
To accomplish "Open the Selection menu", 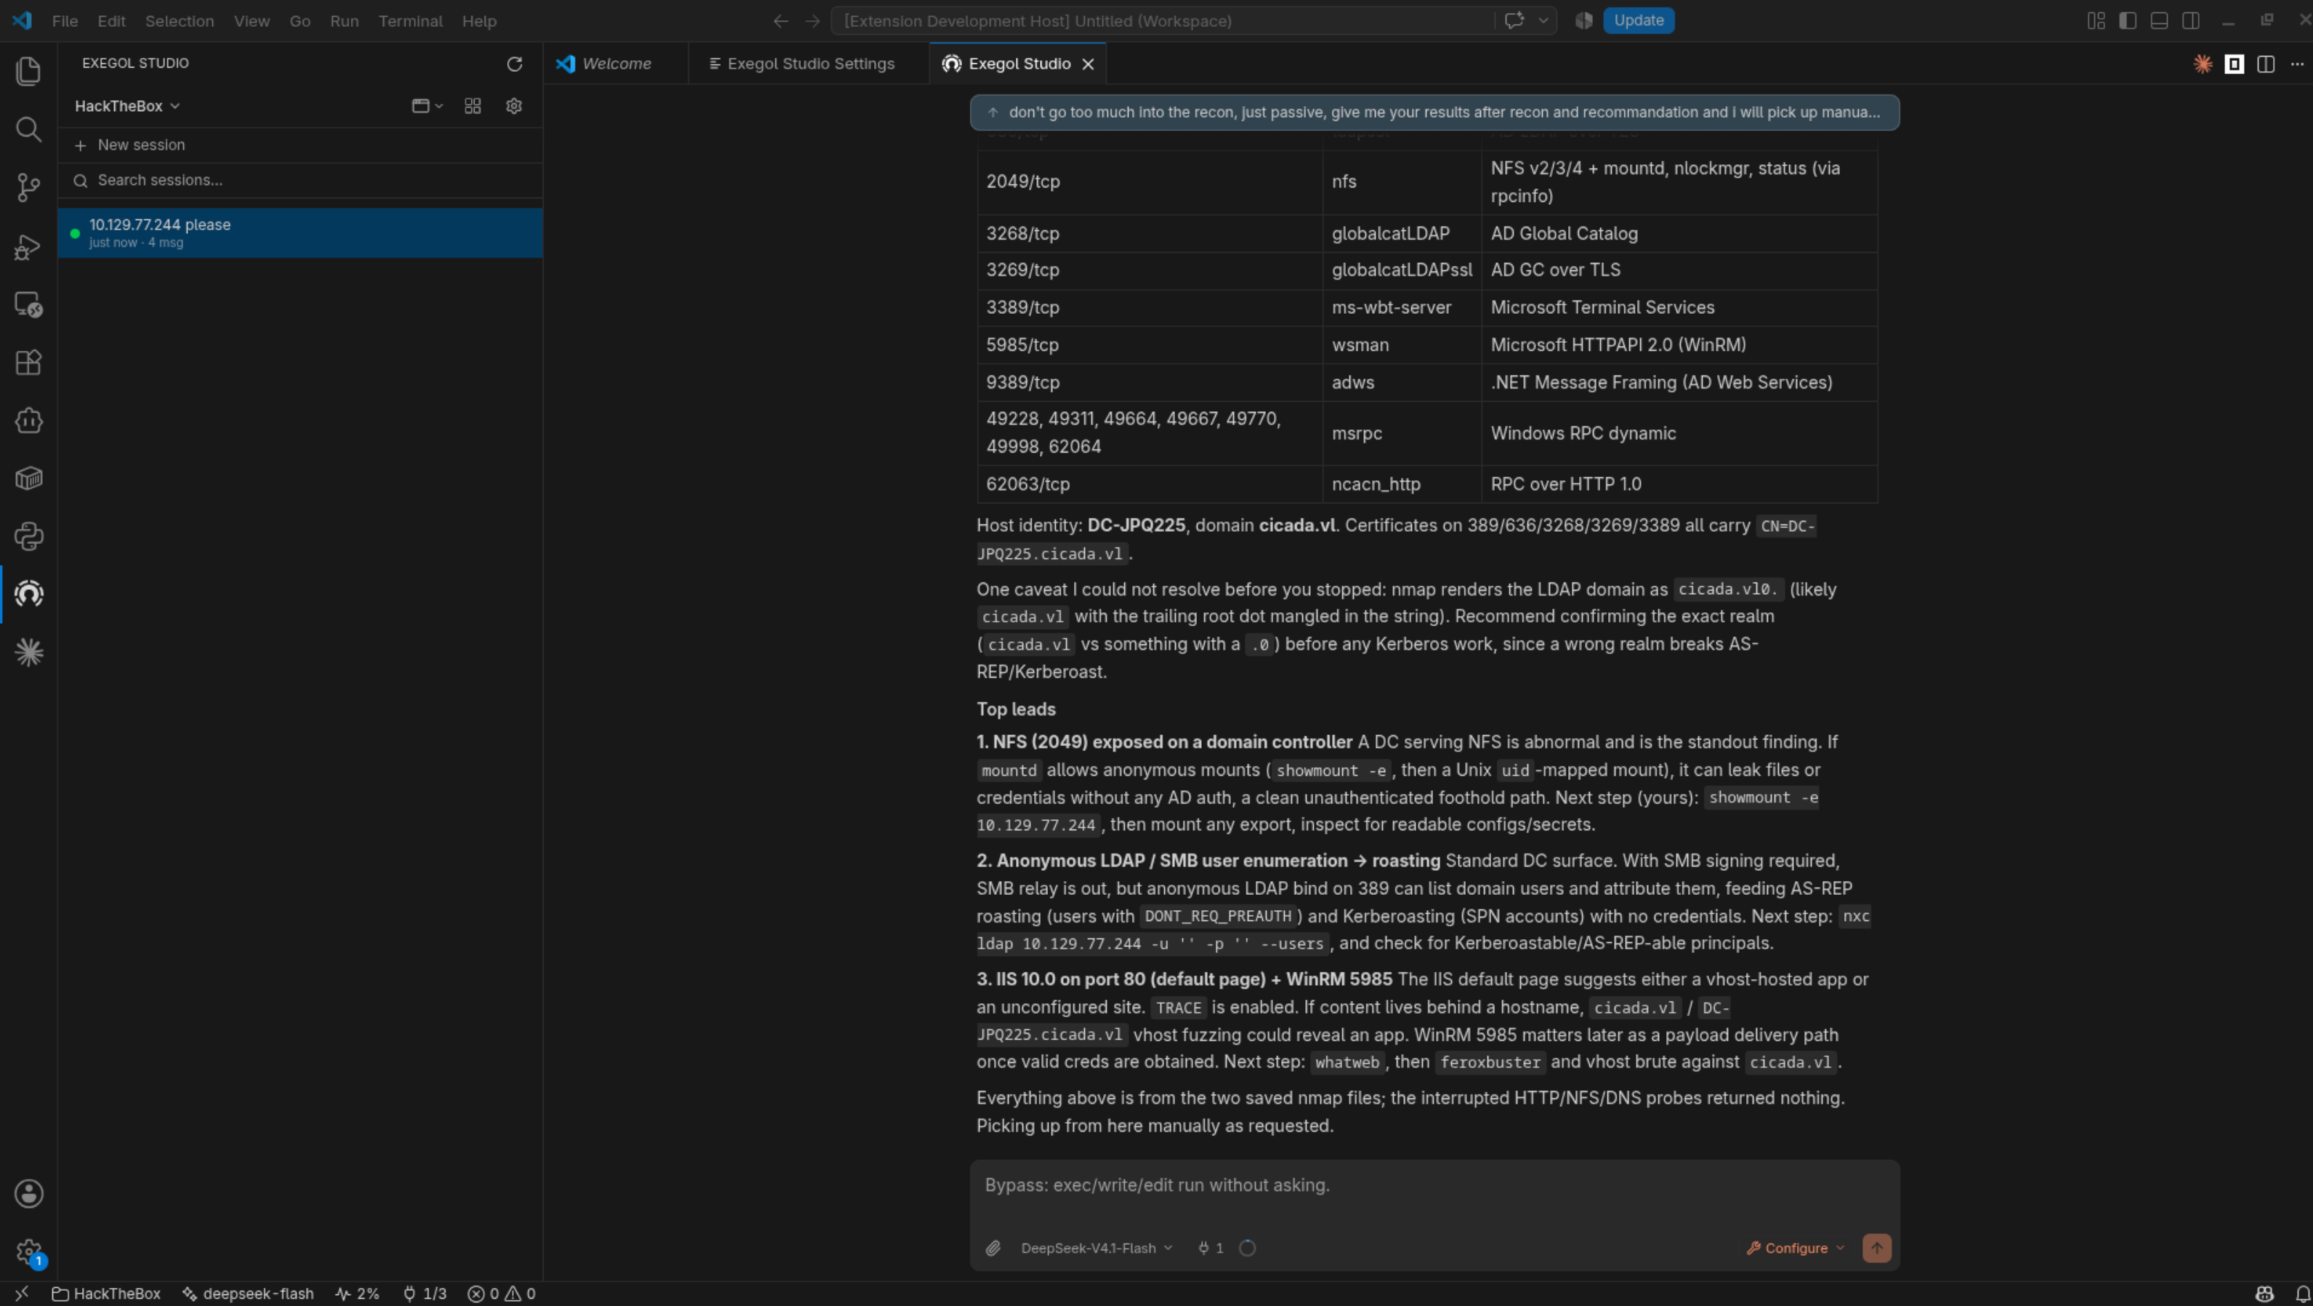I will point(179,20).
